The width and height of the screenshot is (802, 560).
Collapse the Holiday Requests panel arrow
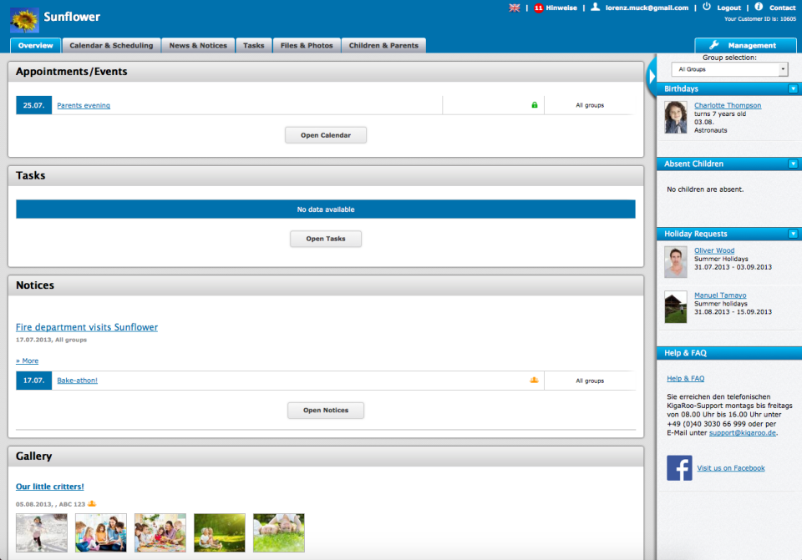794,234
